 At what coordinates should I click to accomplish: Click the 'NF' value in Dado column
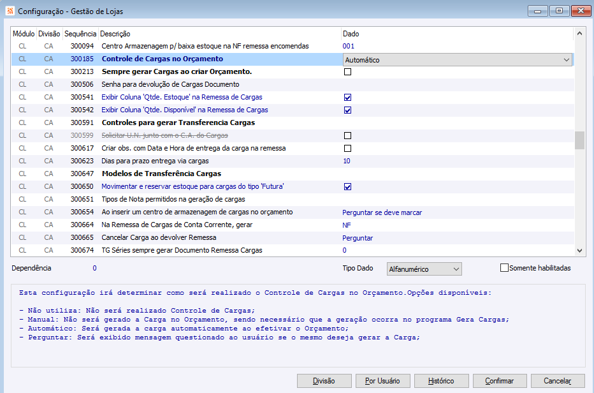pos(347,225)
